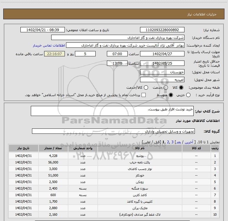Click the delivery province field خوزستان
Viewport: 228px width, 221px height.
pos(162,72)
